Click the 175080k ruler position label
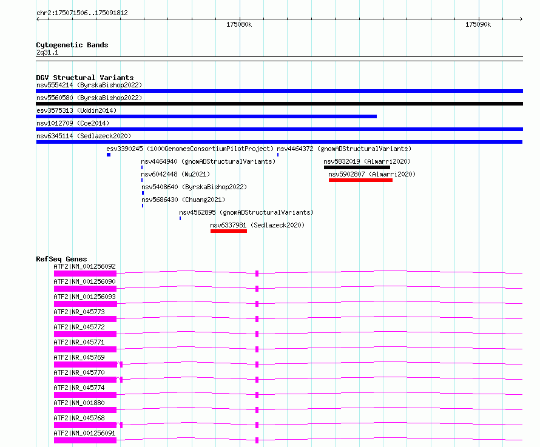Viewport: 540px width, 447px height. [239, 24]
